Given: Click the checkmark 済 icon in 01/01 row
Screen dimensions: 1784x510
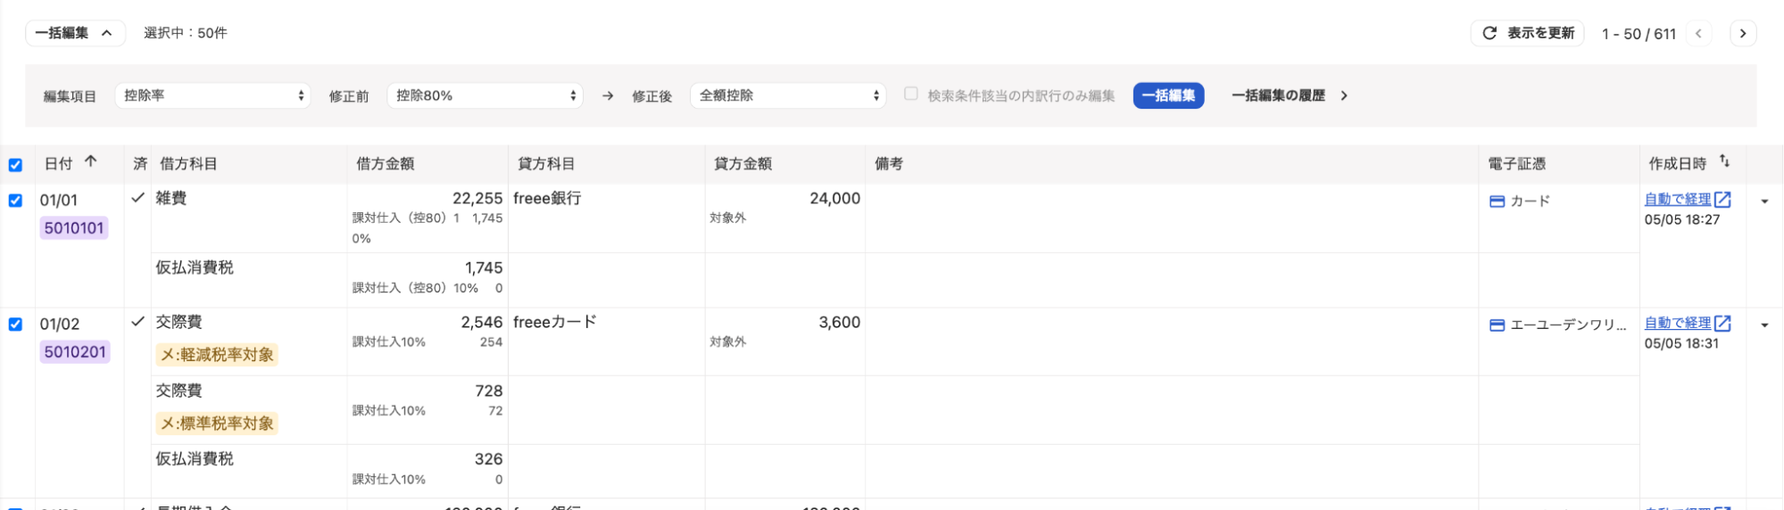Looking at the screenshot, I should (x=137, y=198).
